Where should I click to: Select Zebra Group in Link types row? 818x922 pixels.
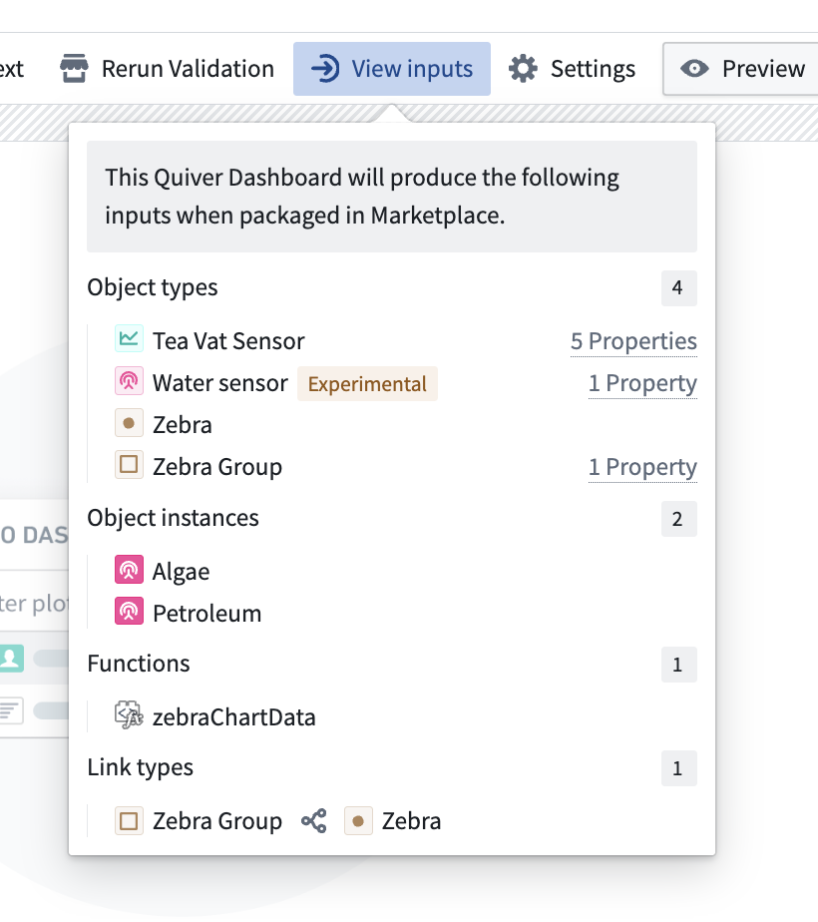217,821
